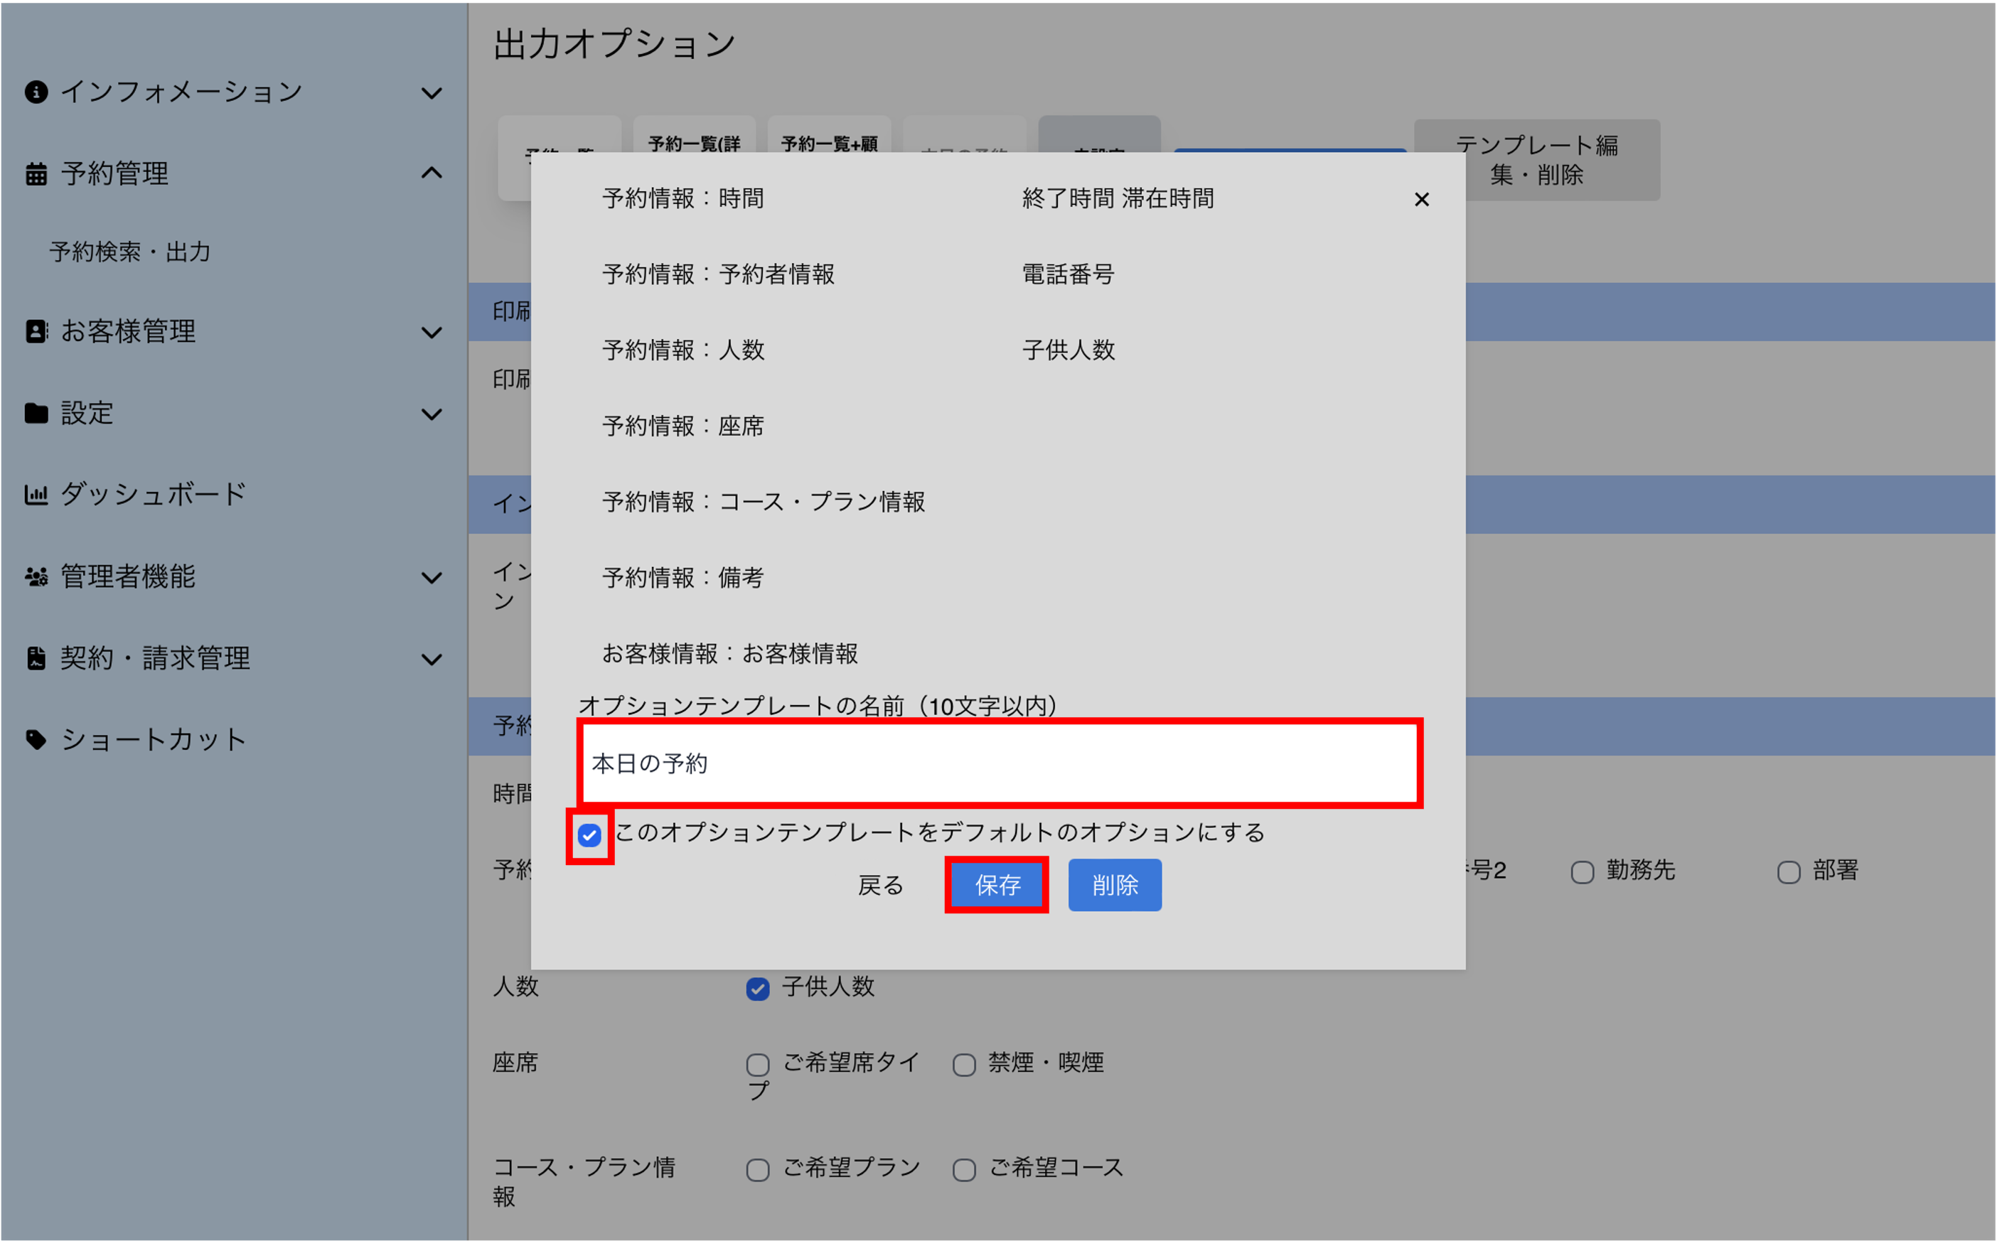Click the 管理者機能 users icon
This screenshot has width=1997, height=1241.
tap(36, 576)
